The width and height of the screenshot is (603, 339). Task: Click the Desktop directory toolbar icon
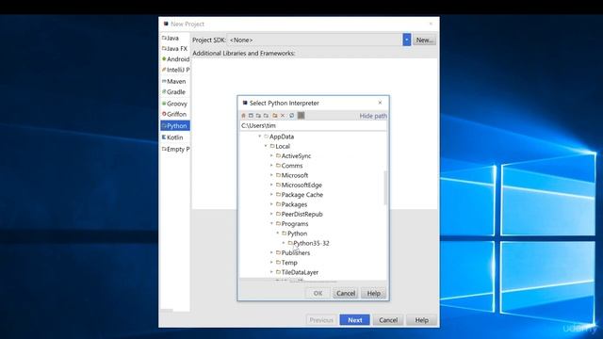click(x=251, y=115)
